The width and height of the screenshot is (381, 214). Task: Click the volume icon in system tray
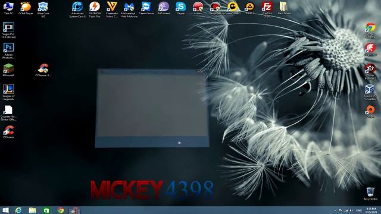click(x=351, y=210)
